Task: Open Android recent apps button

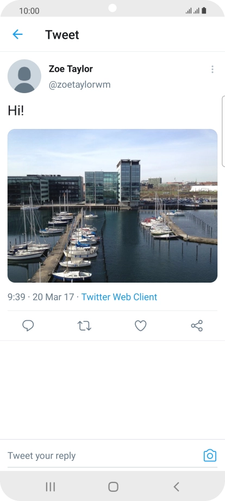Action: (x=51, y=487)
